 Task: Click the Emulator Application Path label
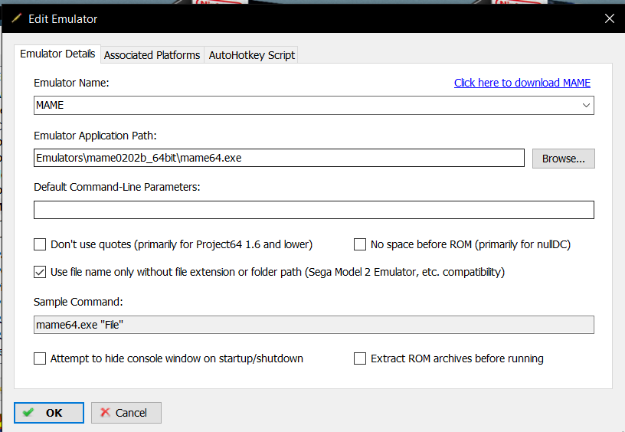point(95,136)
